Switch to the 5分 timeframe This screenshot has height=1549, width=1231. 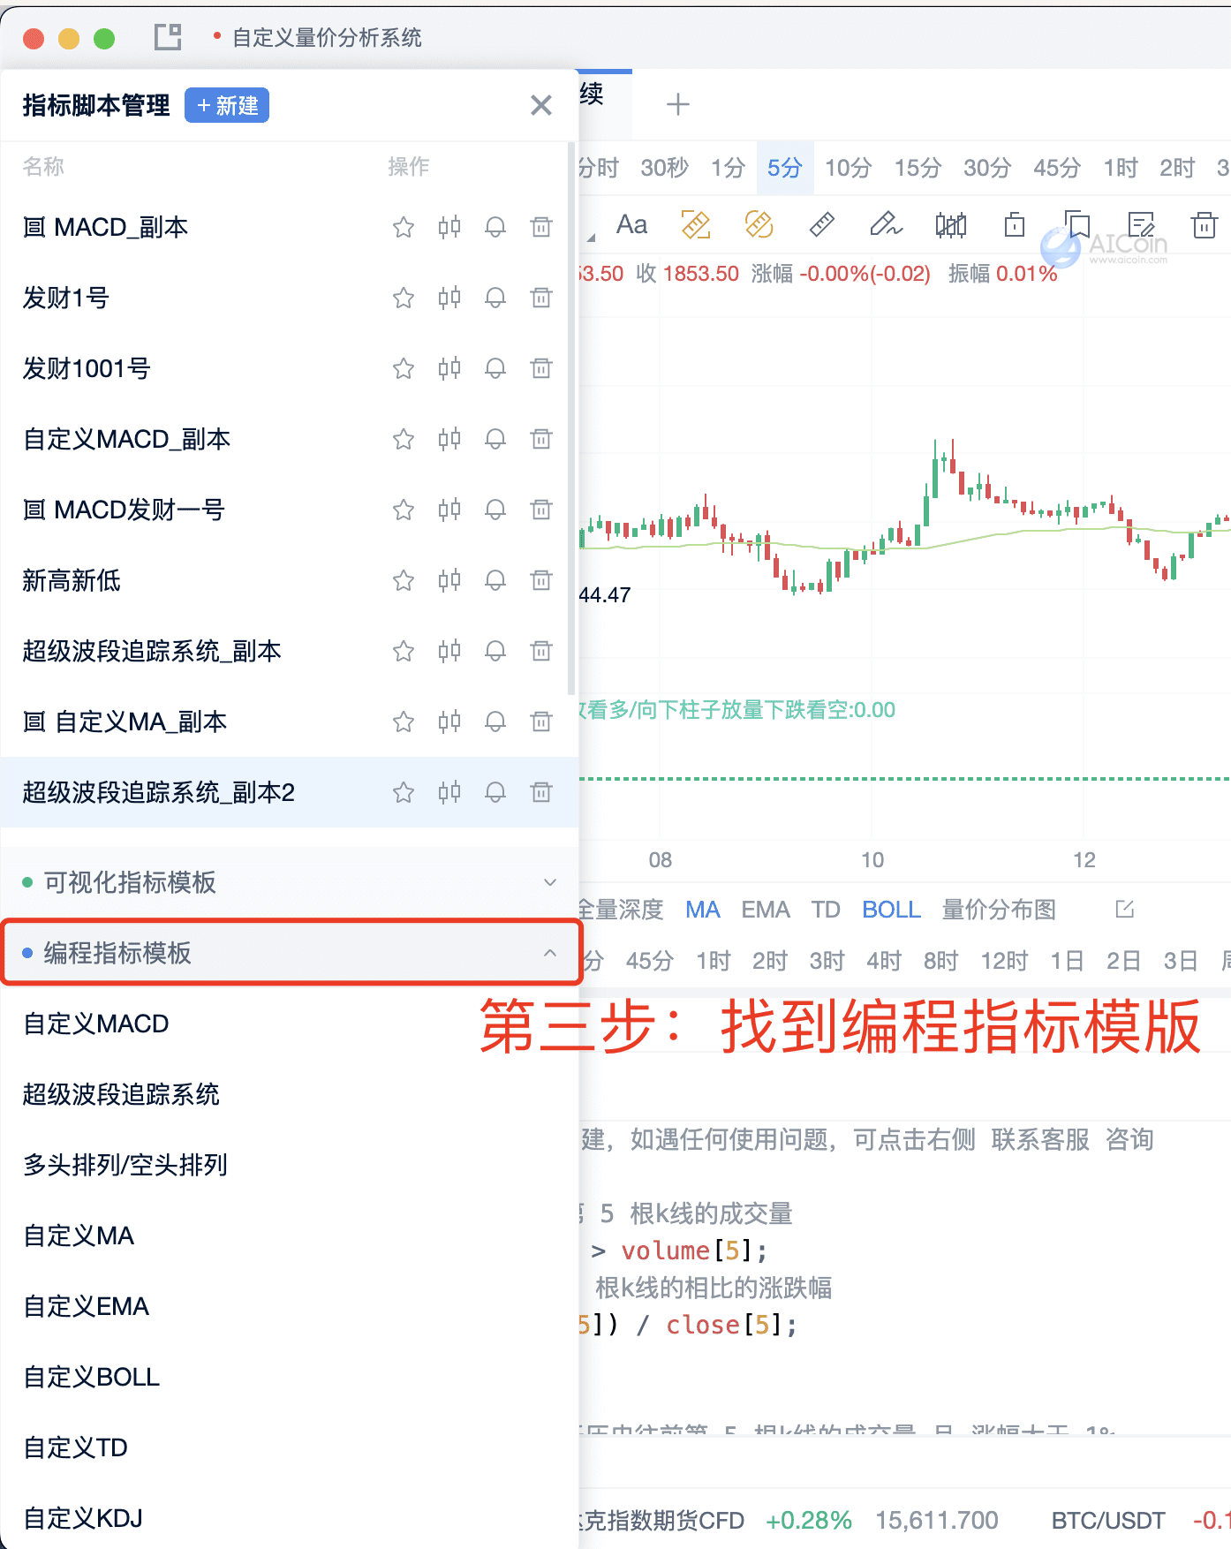point(785,168)
